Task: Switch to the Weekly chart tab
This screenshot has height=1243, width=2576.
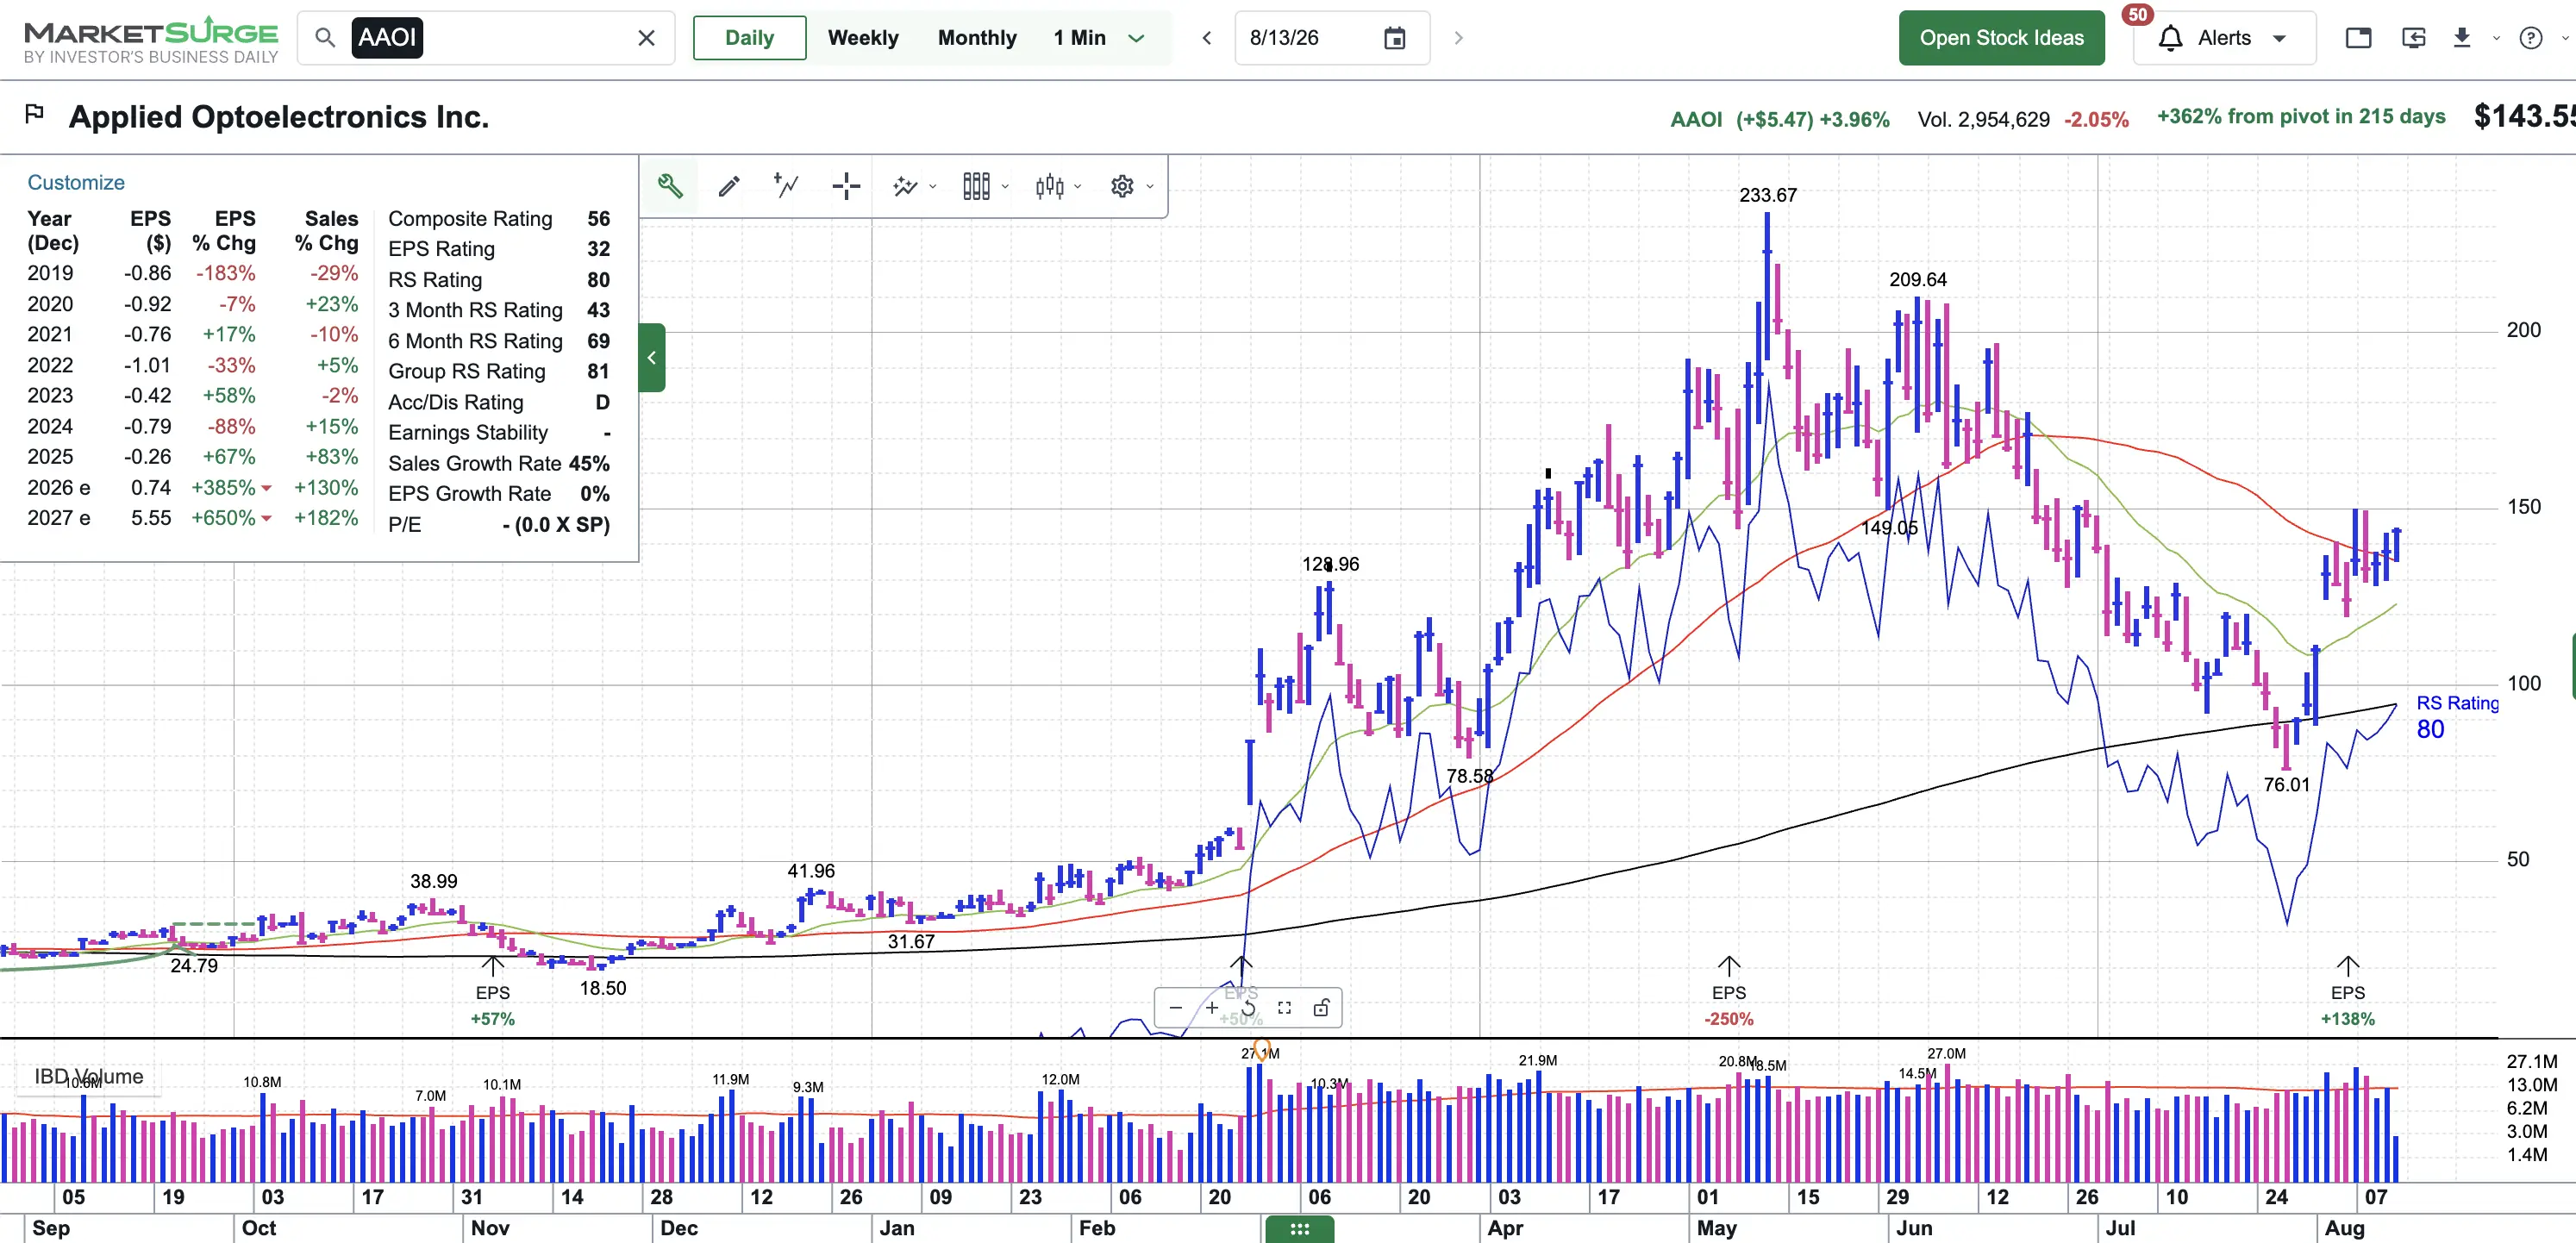Action: [x=863, y=38]
